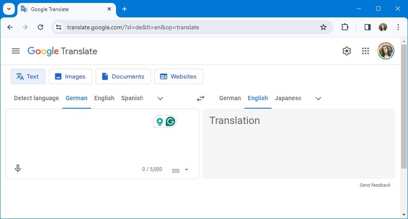Click the Grammarly G icon
The height and width of the screenshot is (219, 408).
170,121
